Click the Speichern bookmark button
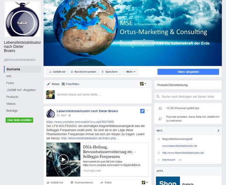The height and width of the screenshot is (185, 226). [x=109, y=72]
